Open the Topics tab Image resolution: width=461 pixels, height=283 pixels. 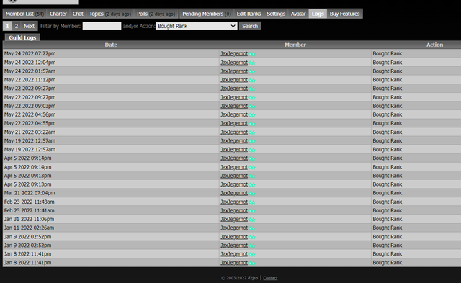coord(110,14)
